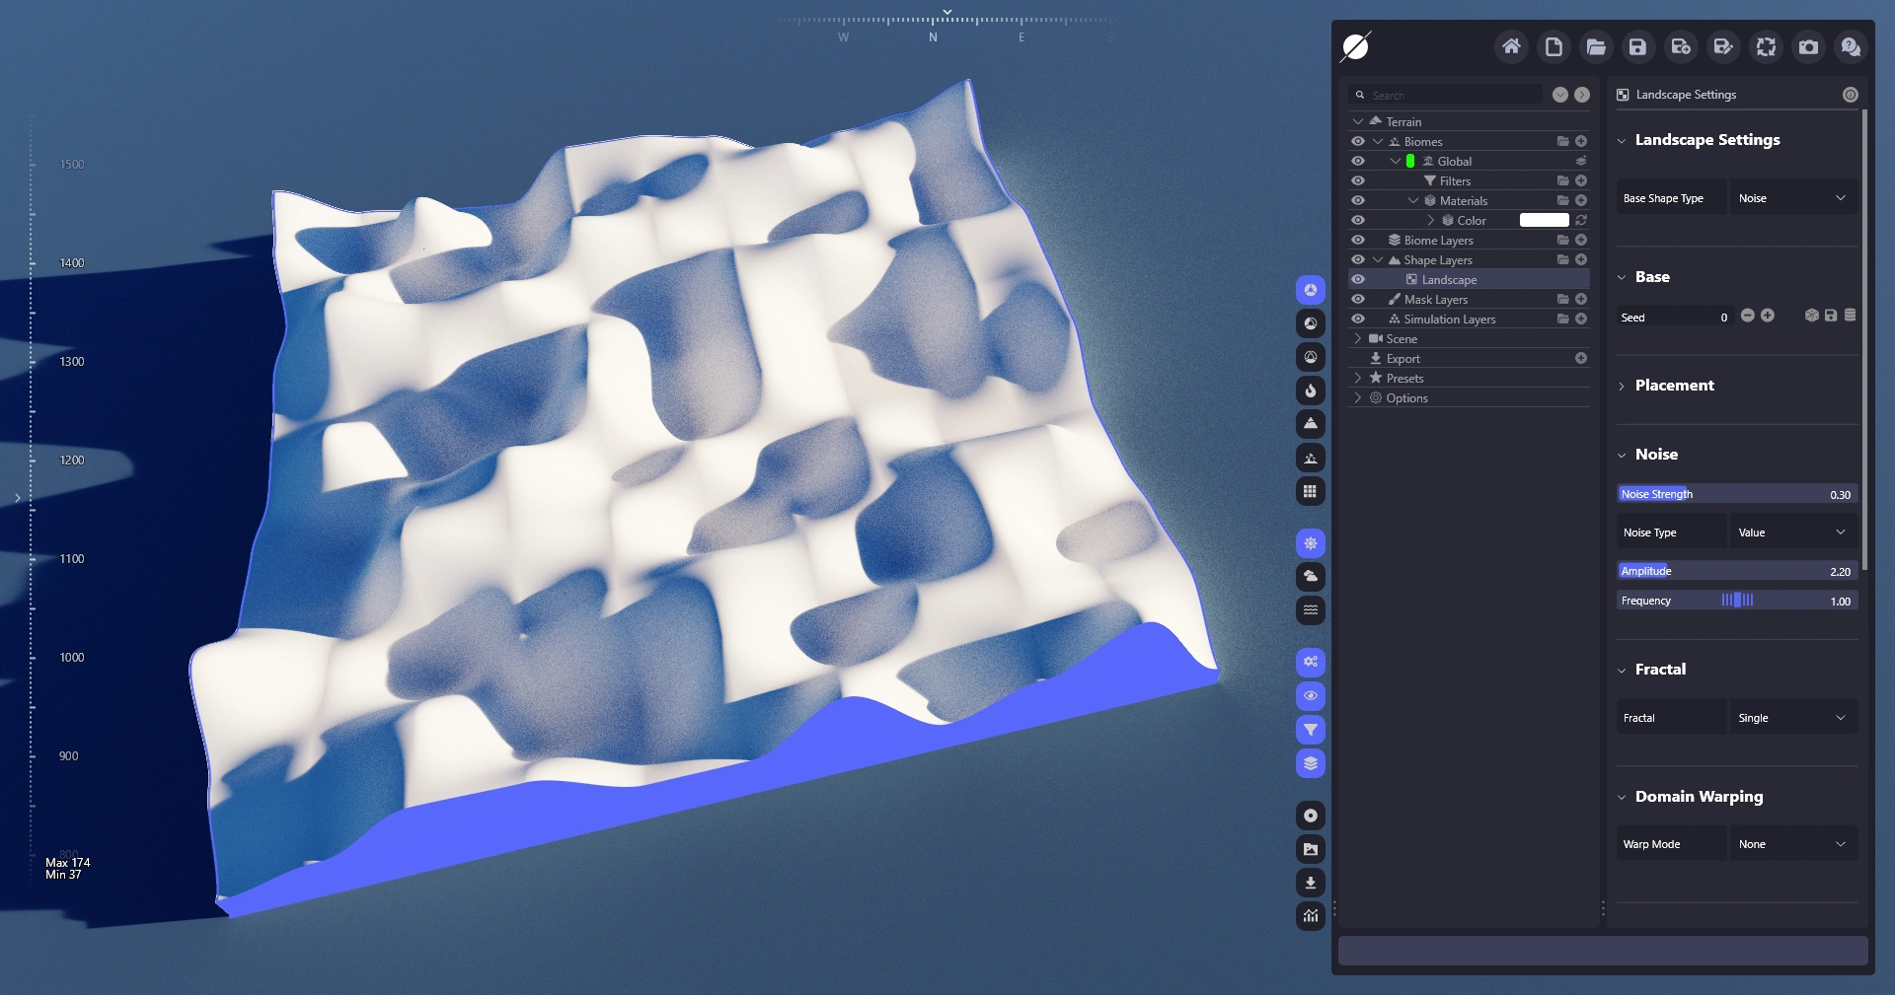1895x995 pixels.
Task: Select the Export tree item
Action: click(1402, 359)
